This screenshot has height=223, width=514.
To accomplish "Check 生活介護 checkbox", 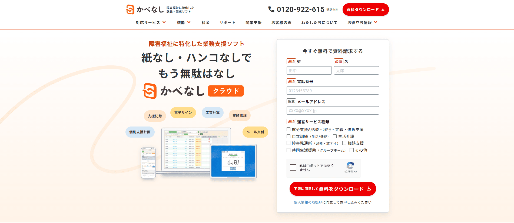I will tap(335, 136).
